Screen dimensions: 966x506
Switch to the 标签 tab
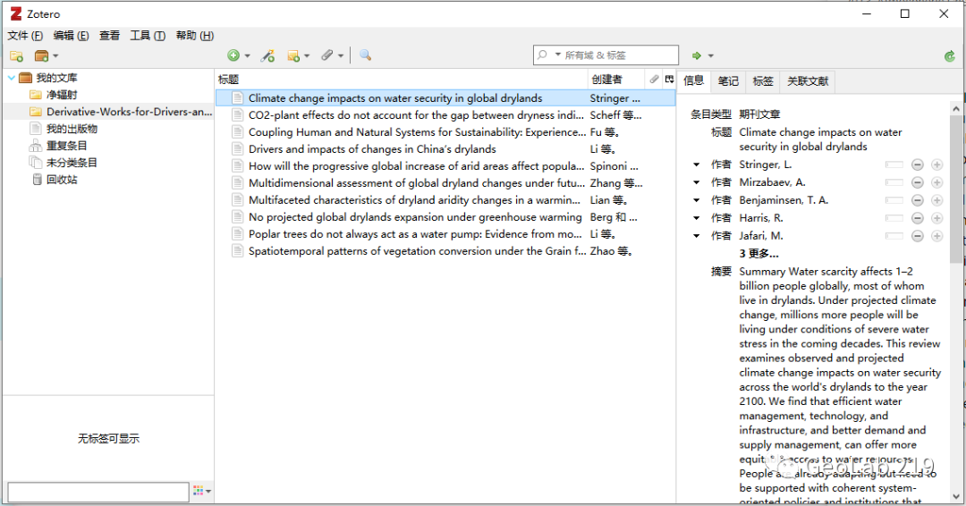763,81
